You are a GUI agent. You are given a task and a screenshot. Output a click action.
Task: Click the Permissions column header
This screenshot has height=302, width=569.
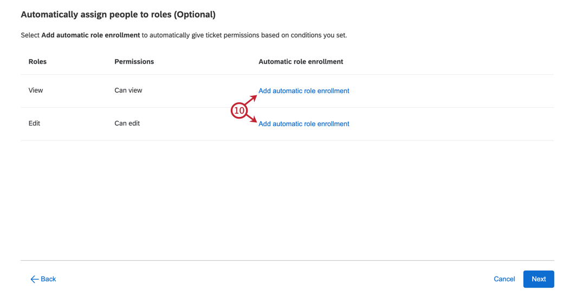[134, 62]
